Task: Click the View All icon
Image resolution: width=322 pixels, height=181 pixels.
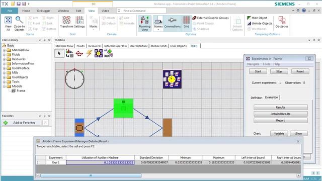Action: 8,23
